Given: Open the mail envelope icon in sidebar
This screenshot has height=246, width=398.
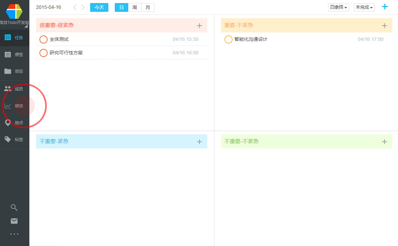Looking at the screenshot, I should click(x=14, y=221).
